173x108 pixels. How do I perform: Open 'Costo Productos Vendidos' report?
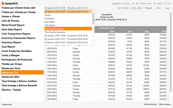click(22, 51)
